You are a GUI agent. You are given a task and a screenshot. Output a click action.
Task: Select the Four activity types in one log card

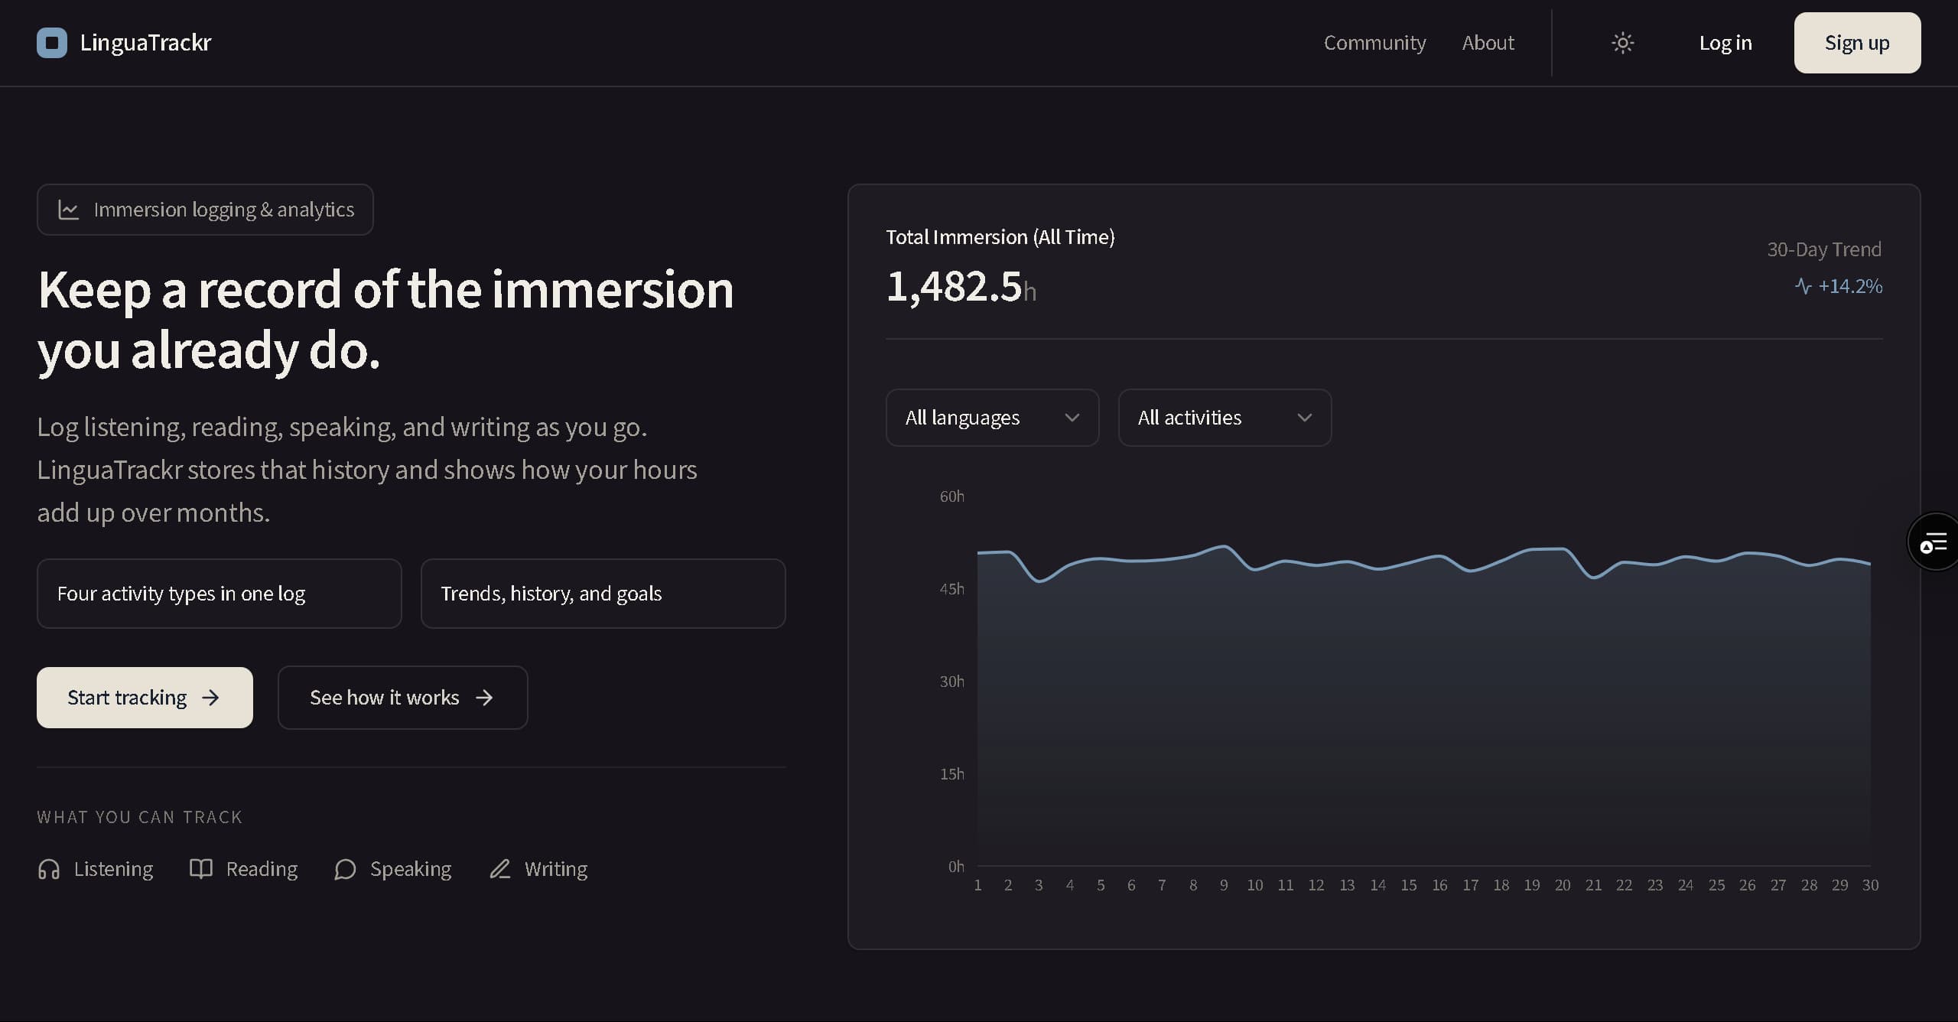(219, 594)
